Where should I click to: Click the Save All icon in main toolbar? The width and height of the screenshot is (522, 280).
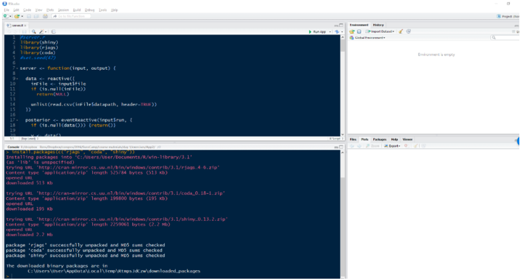pyautogui.click(x=37, y=16)
